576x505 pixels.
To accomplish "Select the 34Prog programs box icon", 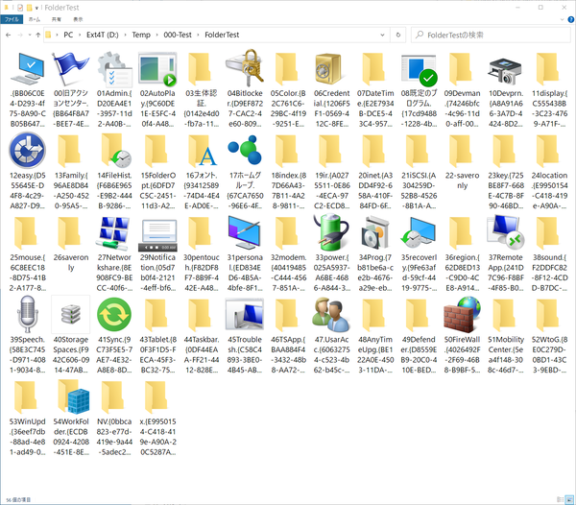I will (x=374, y=233).
